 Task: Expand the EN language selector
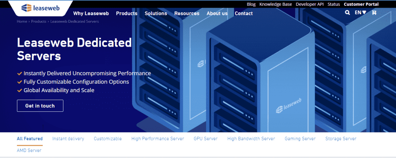click(x=360, y=12)
